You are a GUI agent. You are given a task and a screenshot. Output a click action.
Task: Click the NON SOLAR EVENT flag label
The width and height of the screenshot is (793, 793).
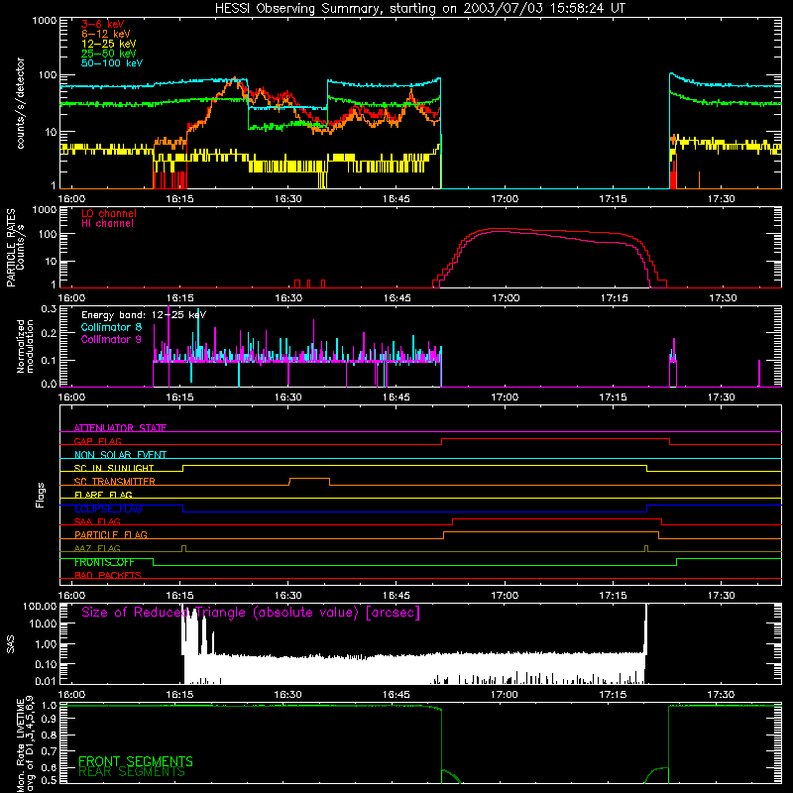coord(120,455)
